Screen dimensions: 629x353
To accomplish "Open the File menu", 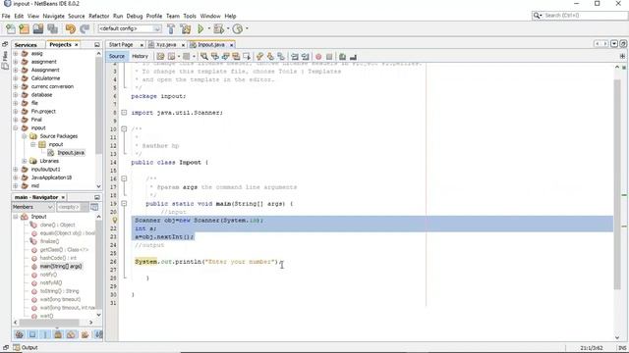I will (x=6, y=16).
